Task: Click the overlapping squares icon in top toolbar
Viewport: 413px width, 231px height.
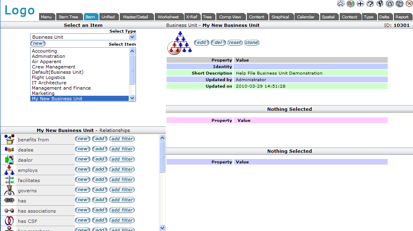Action: point(400,4)
